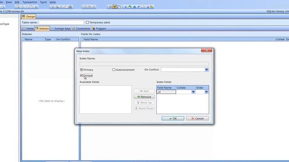Go to the Triggers tab
Image resolution: width=289 pixels, height=162 pixels.
coord(99,28)
